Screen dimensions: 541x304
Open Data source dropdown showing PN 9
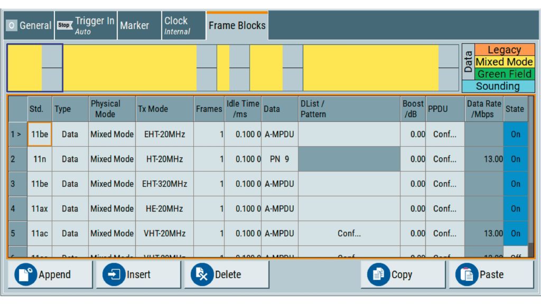pos(279,159)
